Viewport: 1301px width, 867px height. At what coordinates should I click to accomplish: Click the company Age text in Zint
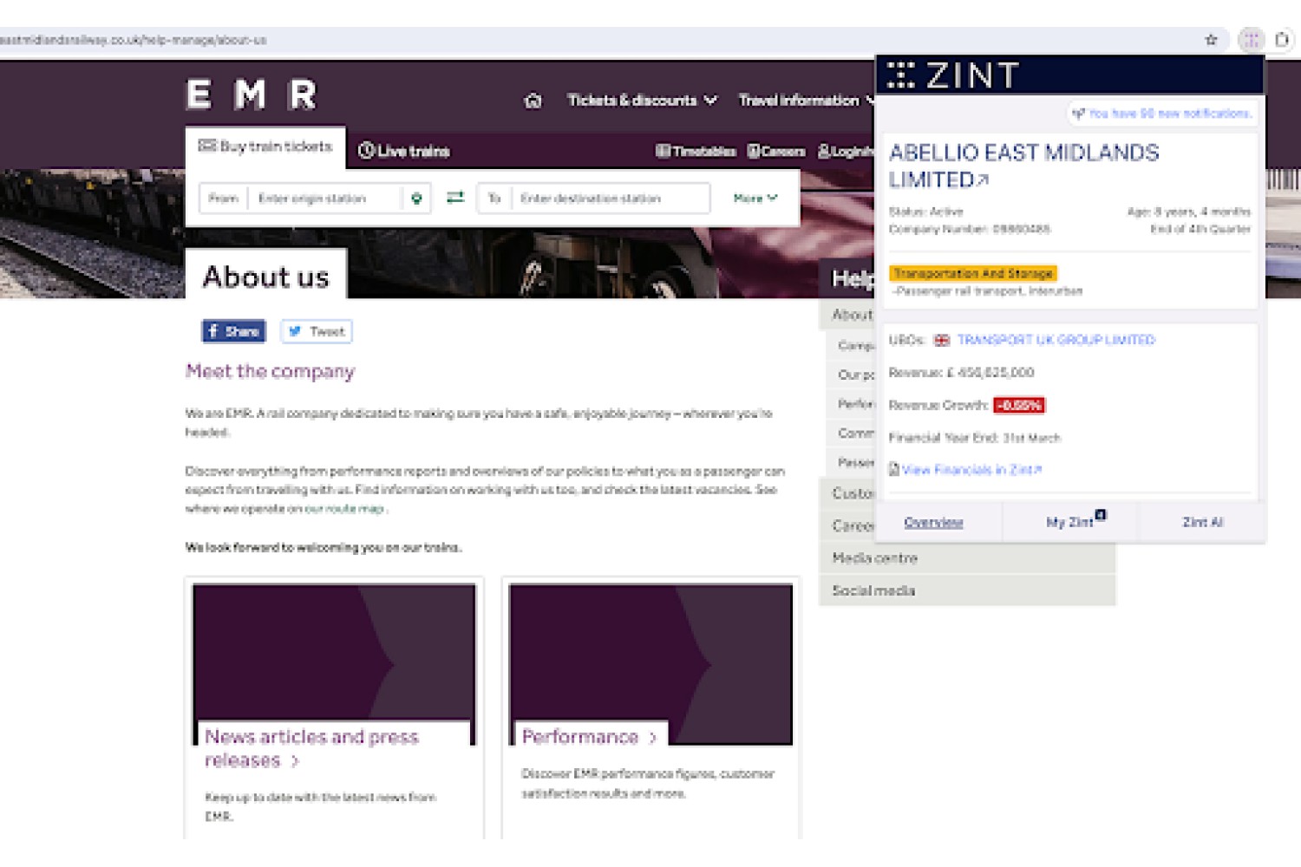[1189, 212]
